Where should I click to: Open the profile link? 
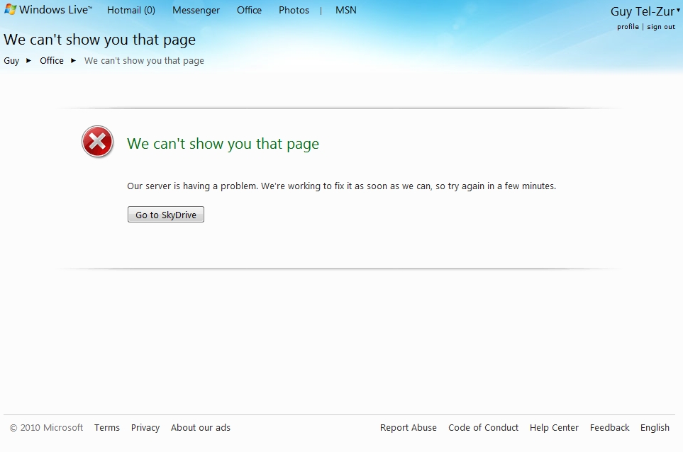tap(628, 26)
